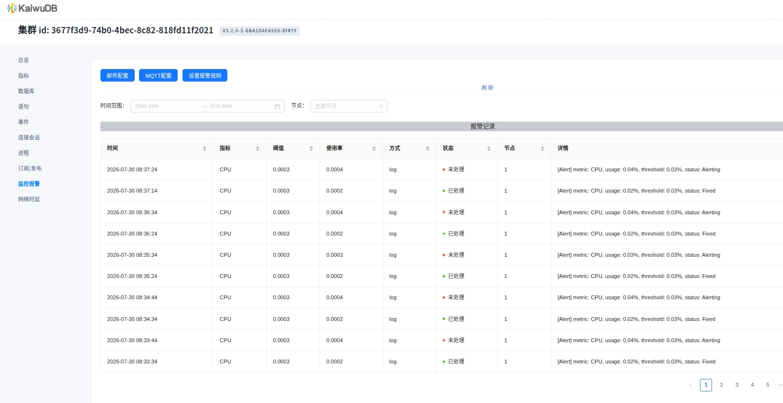783x403 pixels.
Task: Open calendar icon in date range field
Action: (x=277, y=106)
